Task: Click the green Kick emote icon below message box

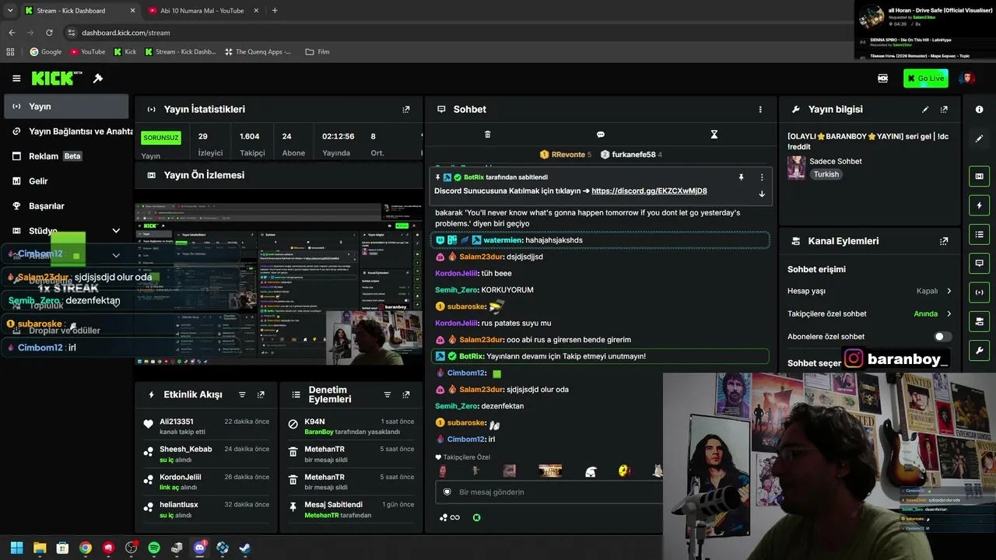Action: point(477,517)
